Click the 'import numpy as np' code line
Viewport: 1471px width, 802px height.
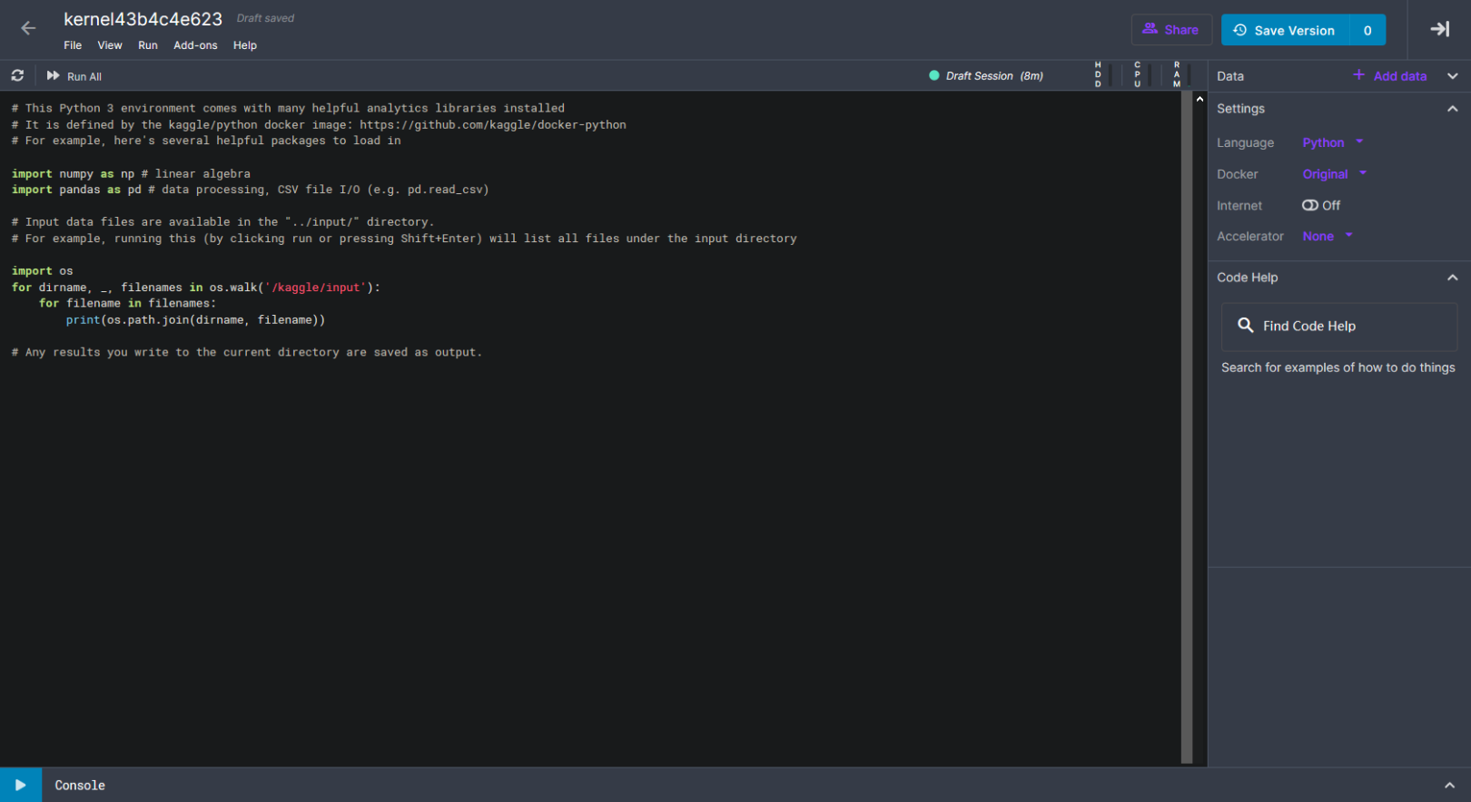(131, 173)
